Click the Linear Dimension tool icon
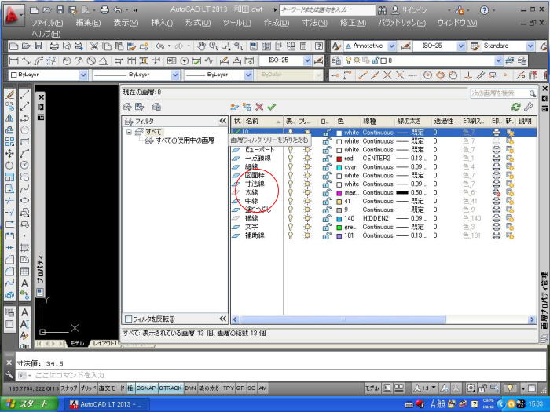Screen dimensions: 550x412 click(x=13, y=61)
